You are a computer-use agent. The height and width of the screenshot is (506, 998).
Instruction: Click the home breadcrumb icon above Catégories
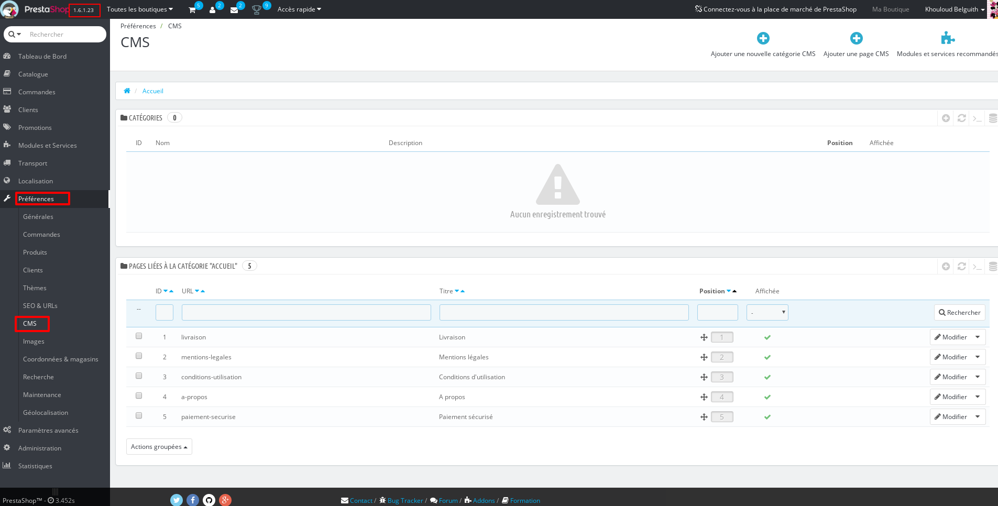point(127,91)
